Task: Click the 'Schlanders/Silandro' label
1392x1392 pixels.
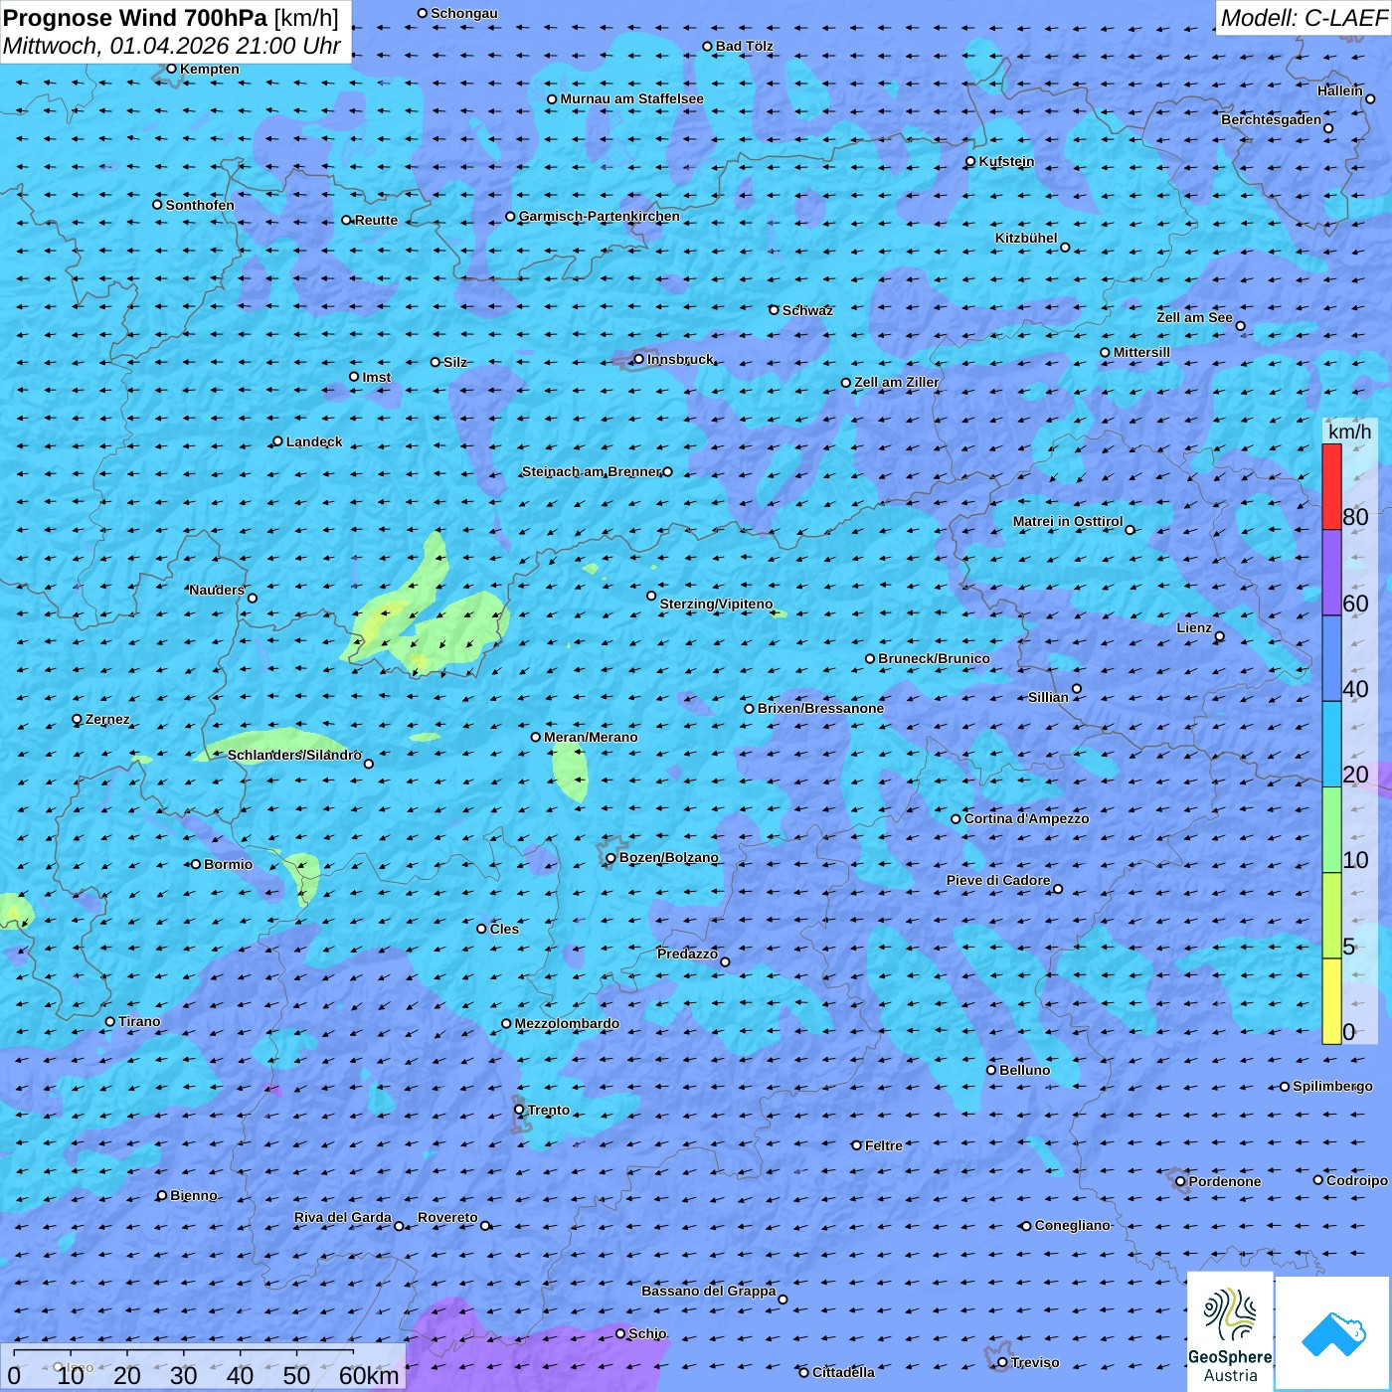Action: (x=294, y=755)
